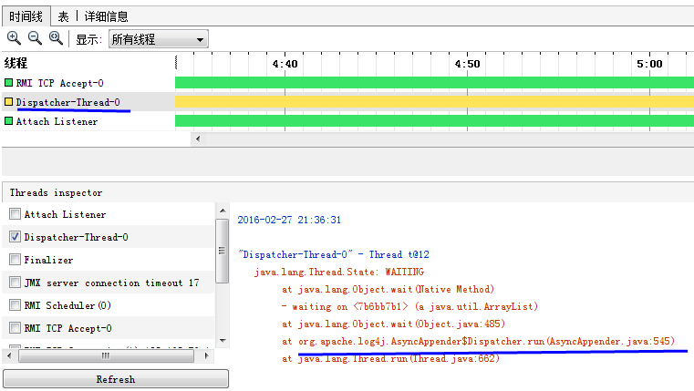Click the dump timestamp 2016-02-27 21:36:31
This screenshot has height=391, width=694.
pyautogui.click(x=289, y=220)
